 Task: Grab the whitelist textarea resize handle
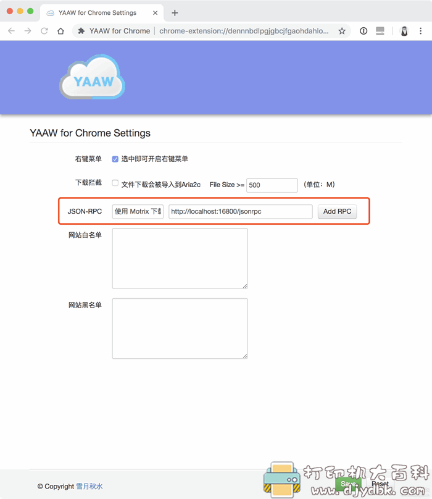coord(245,286)
